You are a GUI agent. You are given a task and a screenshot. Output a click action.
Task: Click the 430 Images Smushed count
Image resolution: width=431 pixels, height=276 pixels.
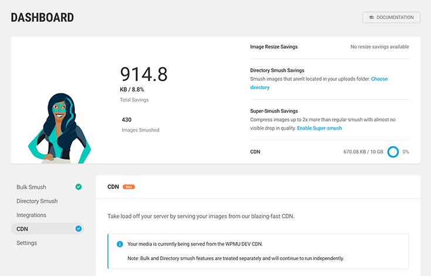127,120
